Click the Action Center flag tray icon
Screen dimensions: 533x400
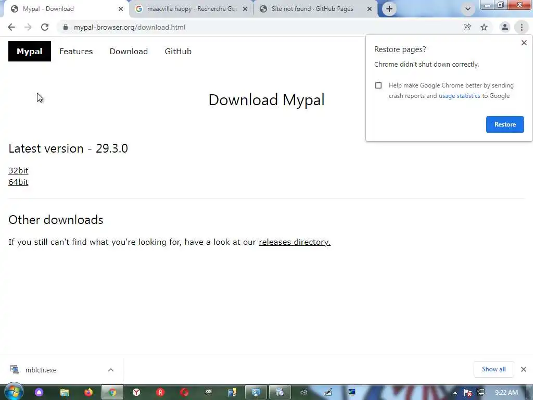pos(468,393)
